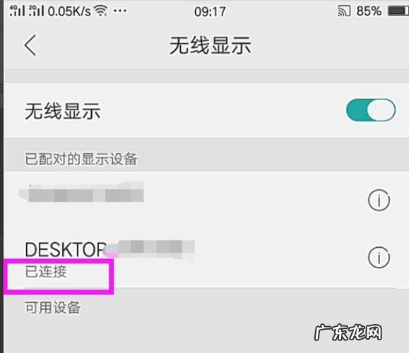Tap the Wi-Fi status icon
The image size is (409, 353).
point(101,11)
